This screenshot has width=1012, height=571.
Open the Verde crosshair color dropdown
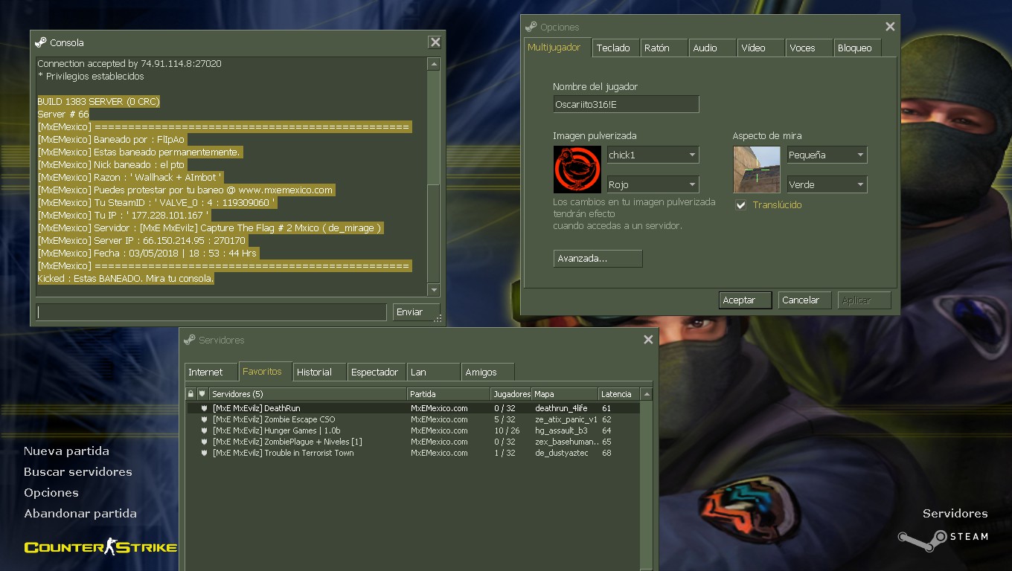827,184
